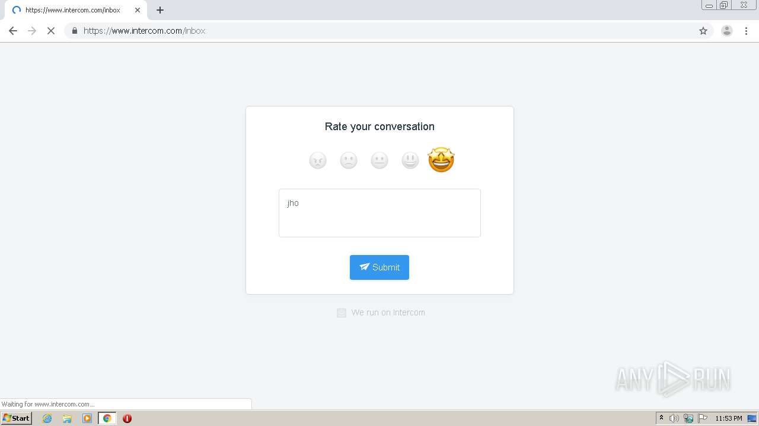Open the volume control in tray
The image size is (759, 426).
coord(674,418)
